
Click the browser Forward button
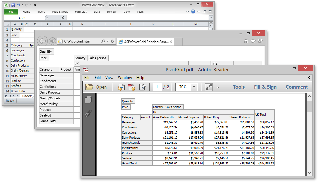click(x=52, y=41)
